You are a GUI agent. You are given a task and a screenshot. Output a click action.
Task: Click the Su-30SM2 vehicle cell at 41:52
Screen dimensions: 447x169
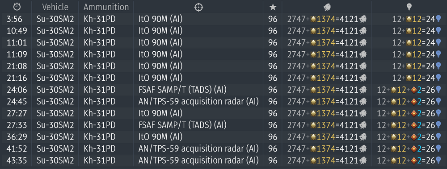(55, 149)
